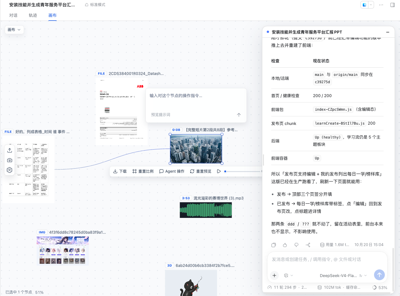Click the plus attach button in chat
Viewport: 400px width, 296px height.
tap(274, 275)
